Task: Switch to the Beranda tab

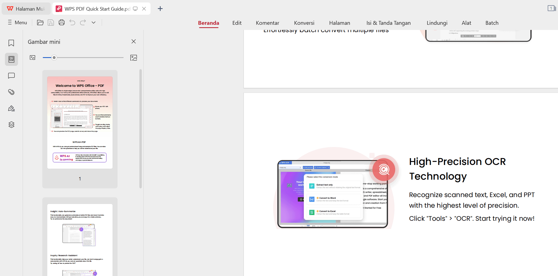Action: point(209,23)
